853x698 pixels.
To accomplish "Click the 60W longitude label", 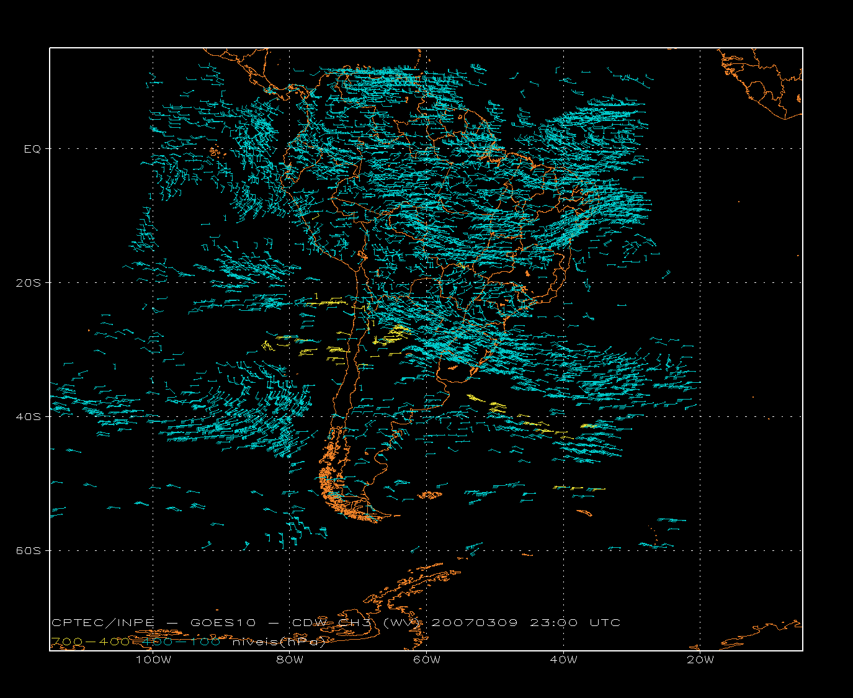I will [427, 660].
